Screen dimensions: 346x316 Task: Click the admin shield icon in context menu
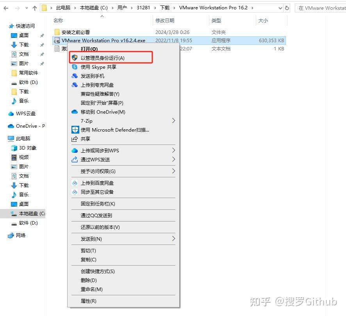pyautogui.click(x=75, y=58)
